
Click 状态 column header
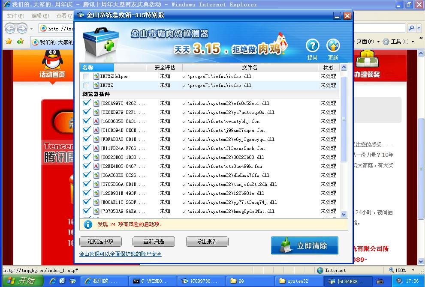click(328, 67)
